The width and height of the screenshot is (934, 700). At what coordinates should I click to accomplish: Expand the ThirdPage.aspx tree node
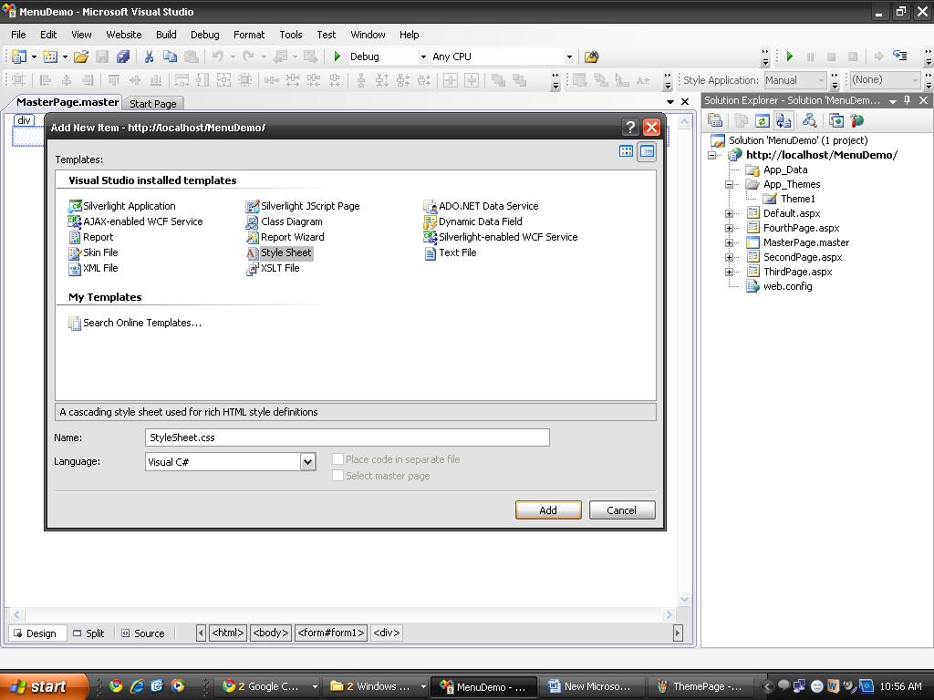(x=729, y=272)
